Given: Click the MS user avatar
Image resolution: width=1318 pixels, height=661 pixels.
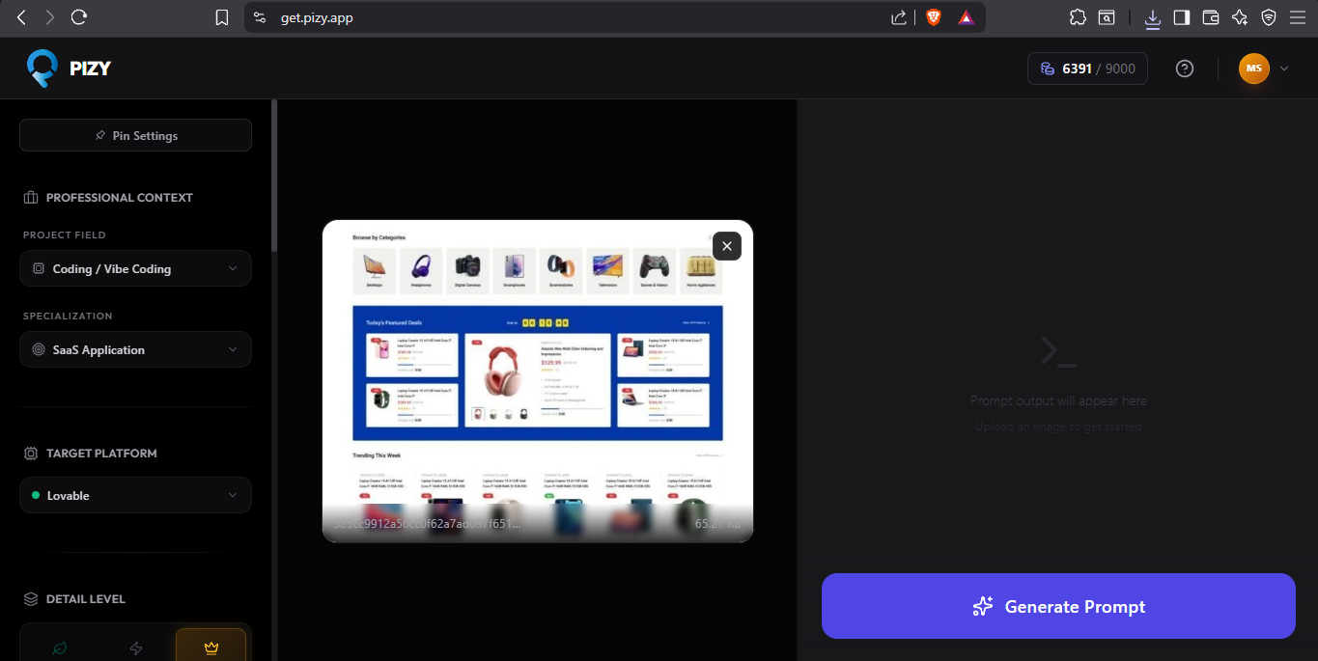Looking at the screenshot, I should [x=1253, y=69].
